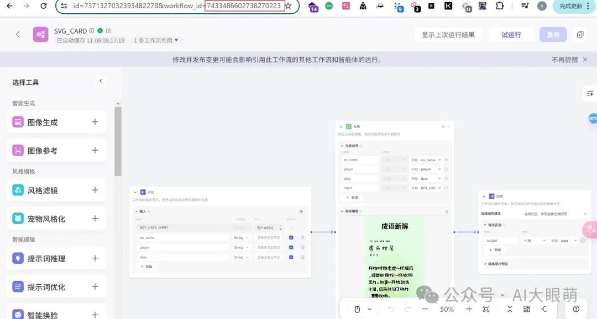The image size is (597, 319).
Task: Click the fit-to-view icon in bottom toolbar
Action: click(486, 309)
